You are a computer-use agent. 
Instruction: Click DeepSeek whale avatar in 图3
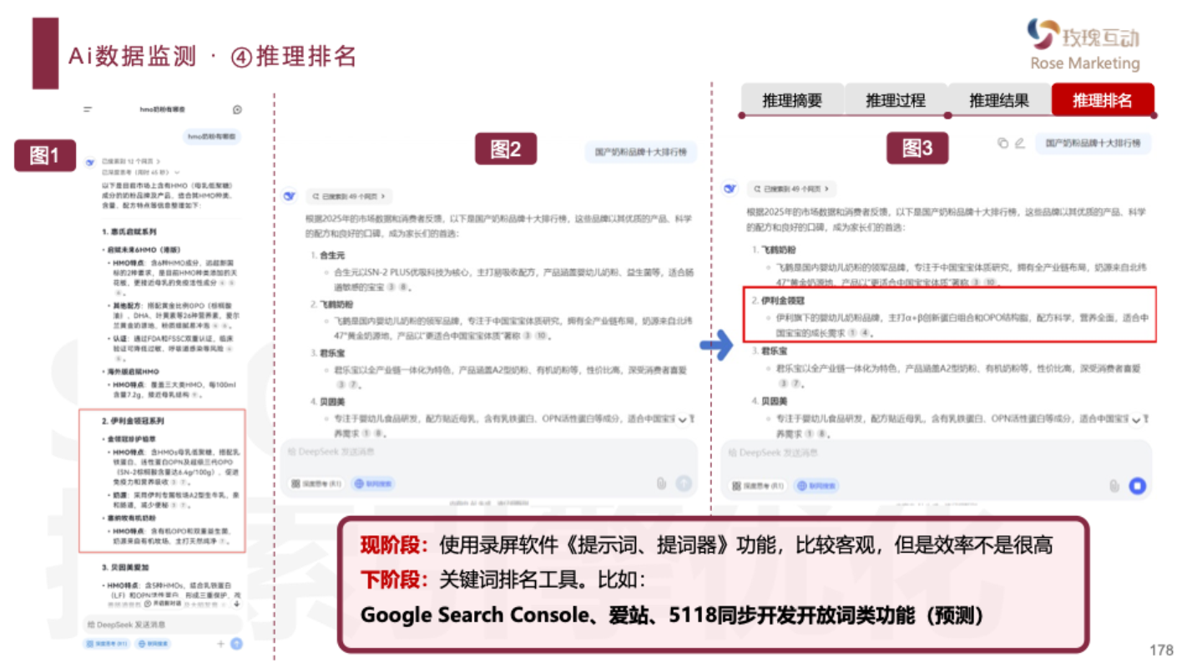(x=730, y=190)
